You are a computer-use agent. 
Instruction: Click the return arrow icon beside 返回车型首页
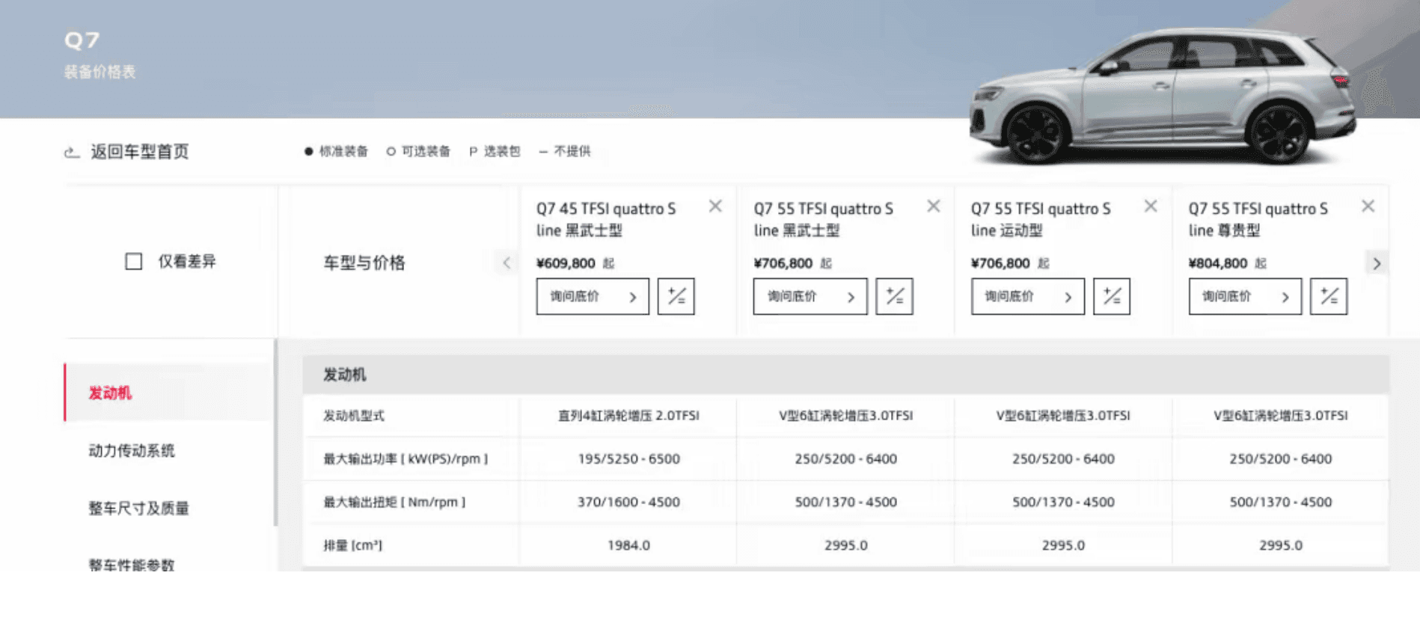[72, 152]
